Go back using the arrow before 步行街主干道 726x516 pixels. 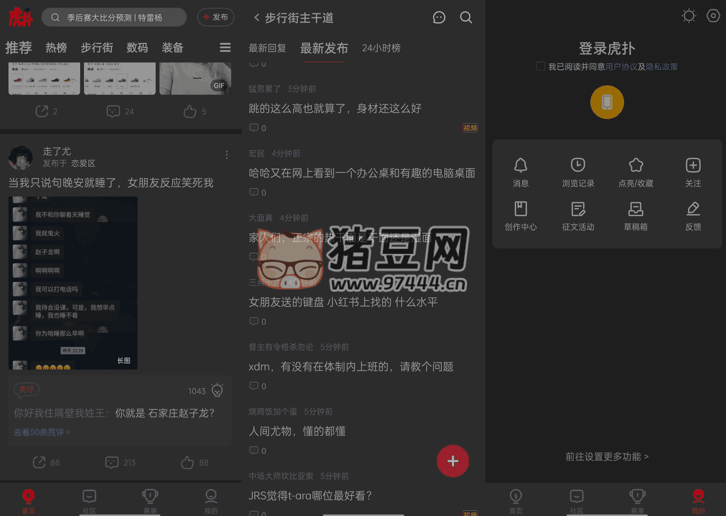coord(257,18)
